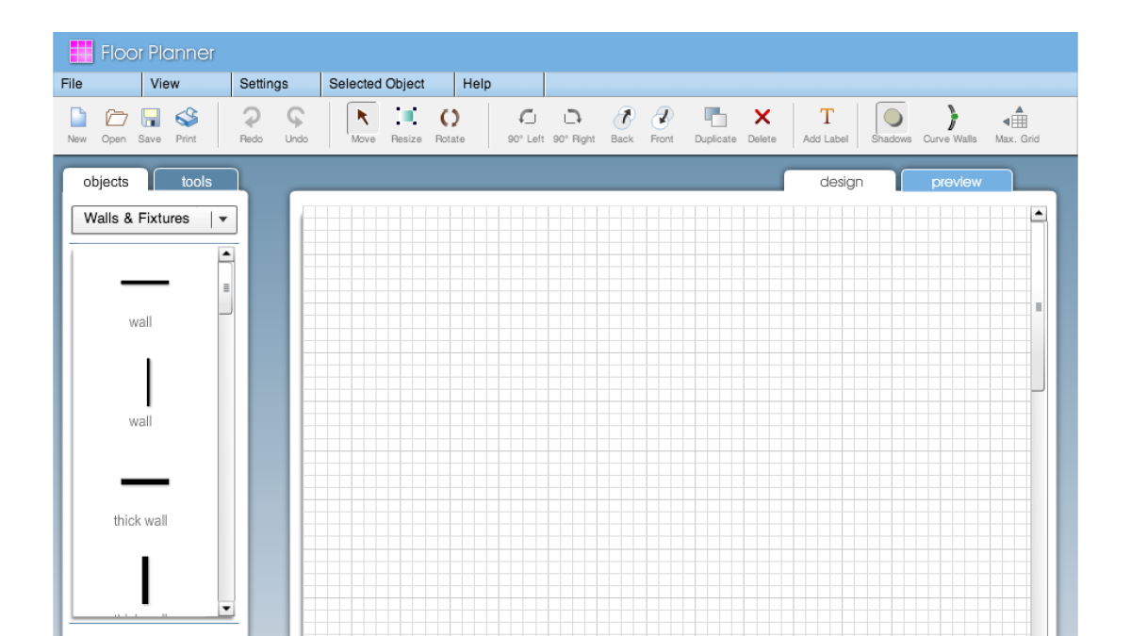Open the preview tab
This screenshot has width=1131, height=636.
956,181
